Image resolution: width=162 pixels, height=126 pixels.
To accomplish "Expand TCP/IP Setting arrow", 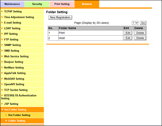I will [x=2, y=11].
